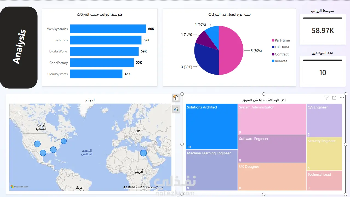
Task: Click the 55K data label
Action: (x=139, y=63)
